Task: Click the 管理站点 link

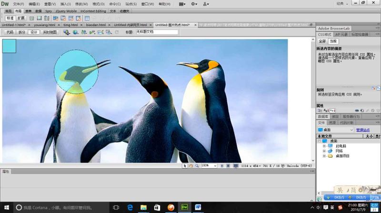Action: pyautogui.click(x=363, y=130)
